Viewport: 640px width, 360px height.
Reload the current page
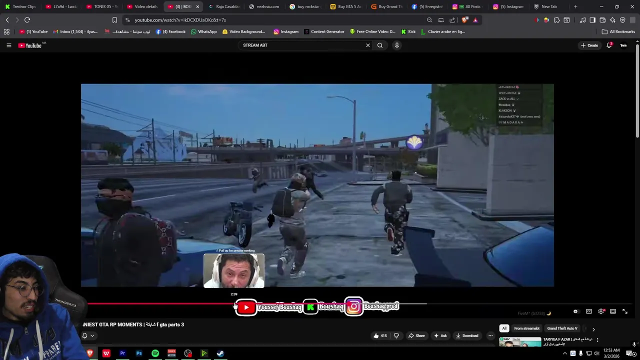coord(27,20)
